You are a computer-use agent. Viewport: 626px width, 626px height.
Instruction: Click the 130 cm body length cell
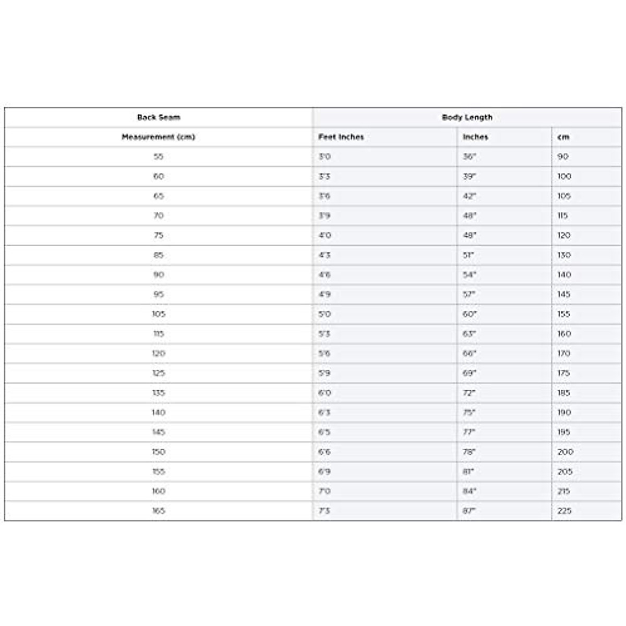click(564, 255)
